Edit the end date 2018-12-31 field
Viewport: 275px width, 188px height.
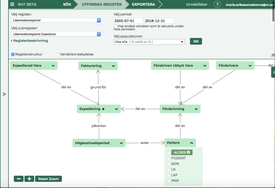[159, 21]
